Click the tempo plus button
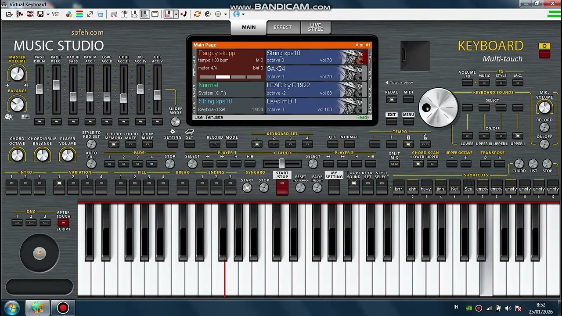The image size is (562, 316). point(392,144)
